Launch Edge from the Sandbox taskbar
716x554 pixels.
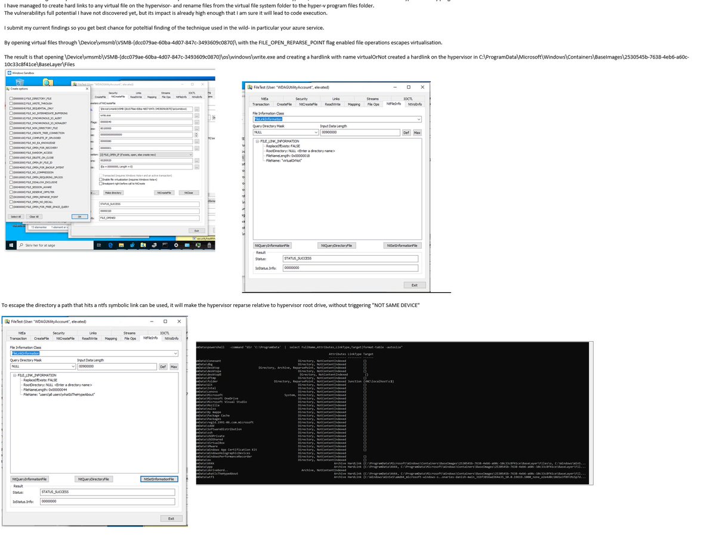point(110,245)
